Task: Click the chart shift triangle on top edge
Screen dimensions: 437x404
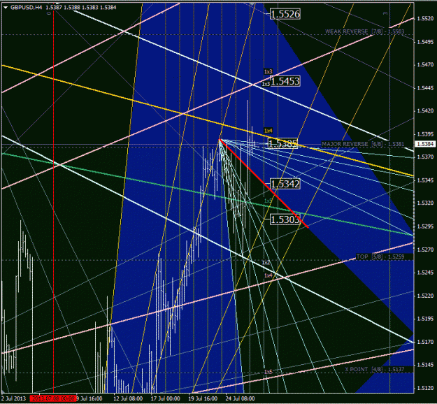Action: [252, 4]
